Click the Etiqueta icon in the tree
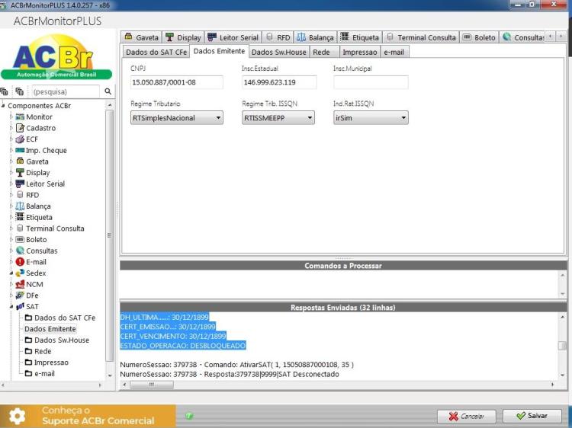The image size is (572, 428). (20, 217)
